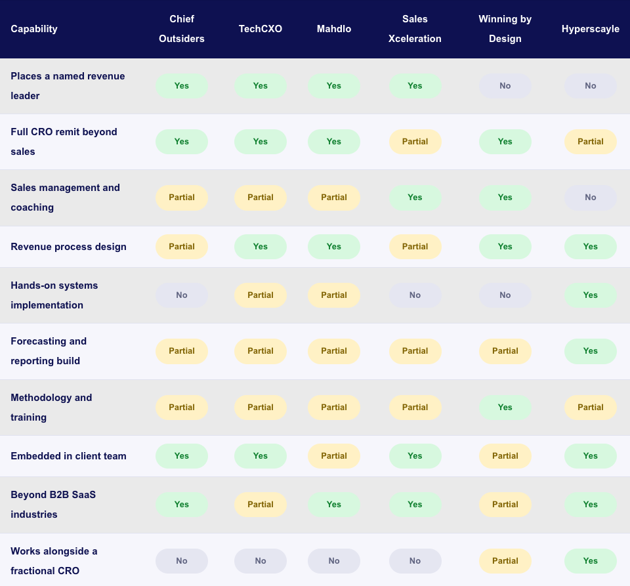
Task: Click Hyperscayle's Partial for Methodology and training
Action: [590, 408]
